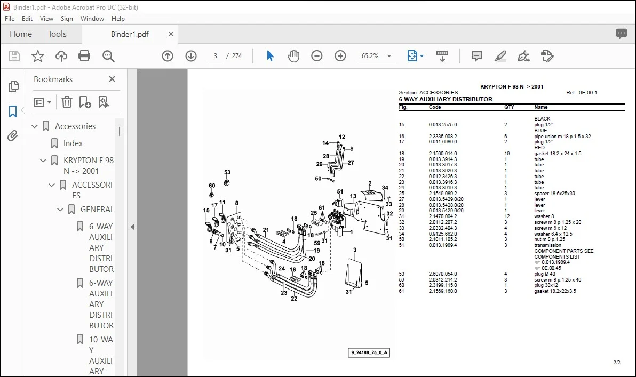The image size is (636, 377).
Task: Zoom in with the plus button
Action: [x=340, y=56]
